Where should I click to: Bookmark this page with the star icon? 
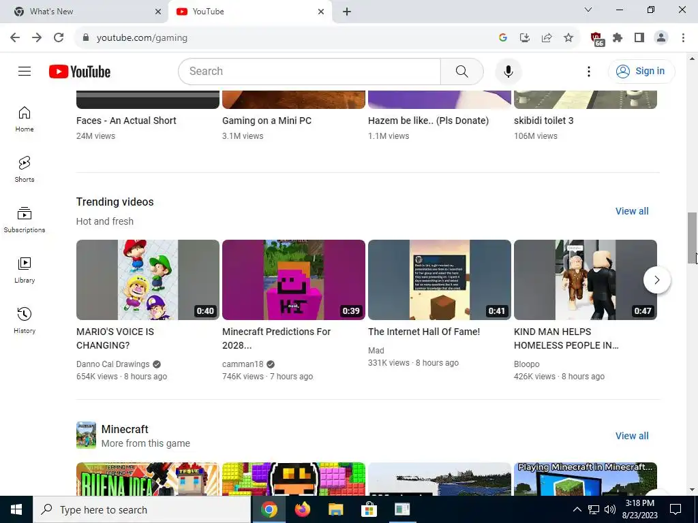(x=568, y=37)
